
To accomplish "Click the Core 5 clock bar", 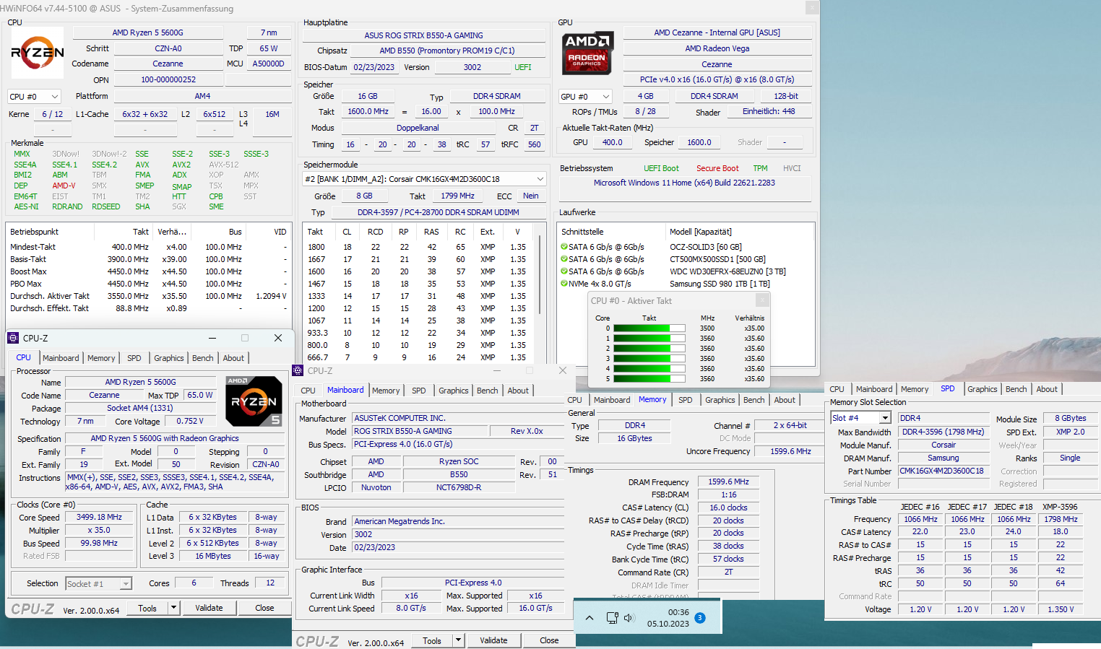I will click(649, 379).
